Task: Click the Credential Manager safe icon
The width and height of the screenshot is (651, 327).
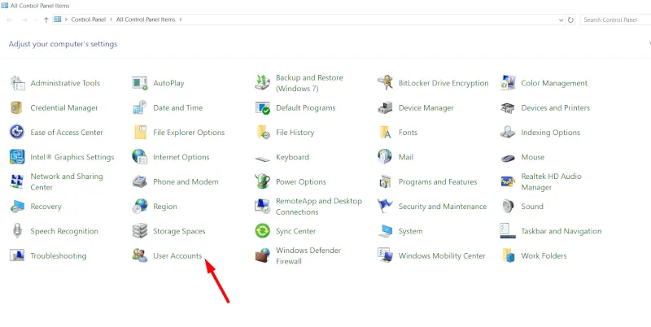Action: [x=17, y=108]
